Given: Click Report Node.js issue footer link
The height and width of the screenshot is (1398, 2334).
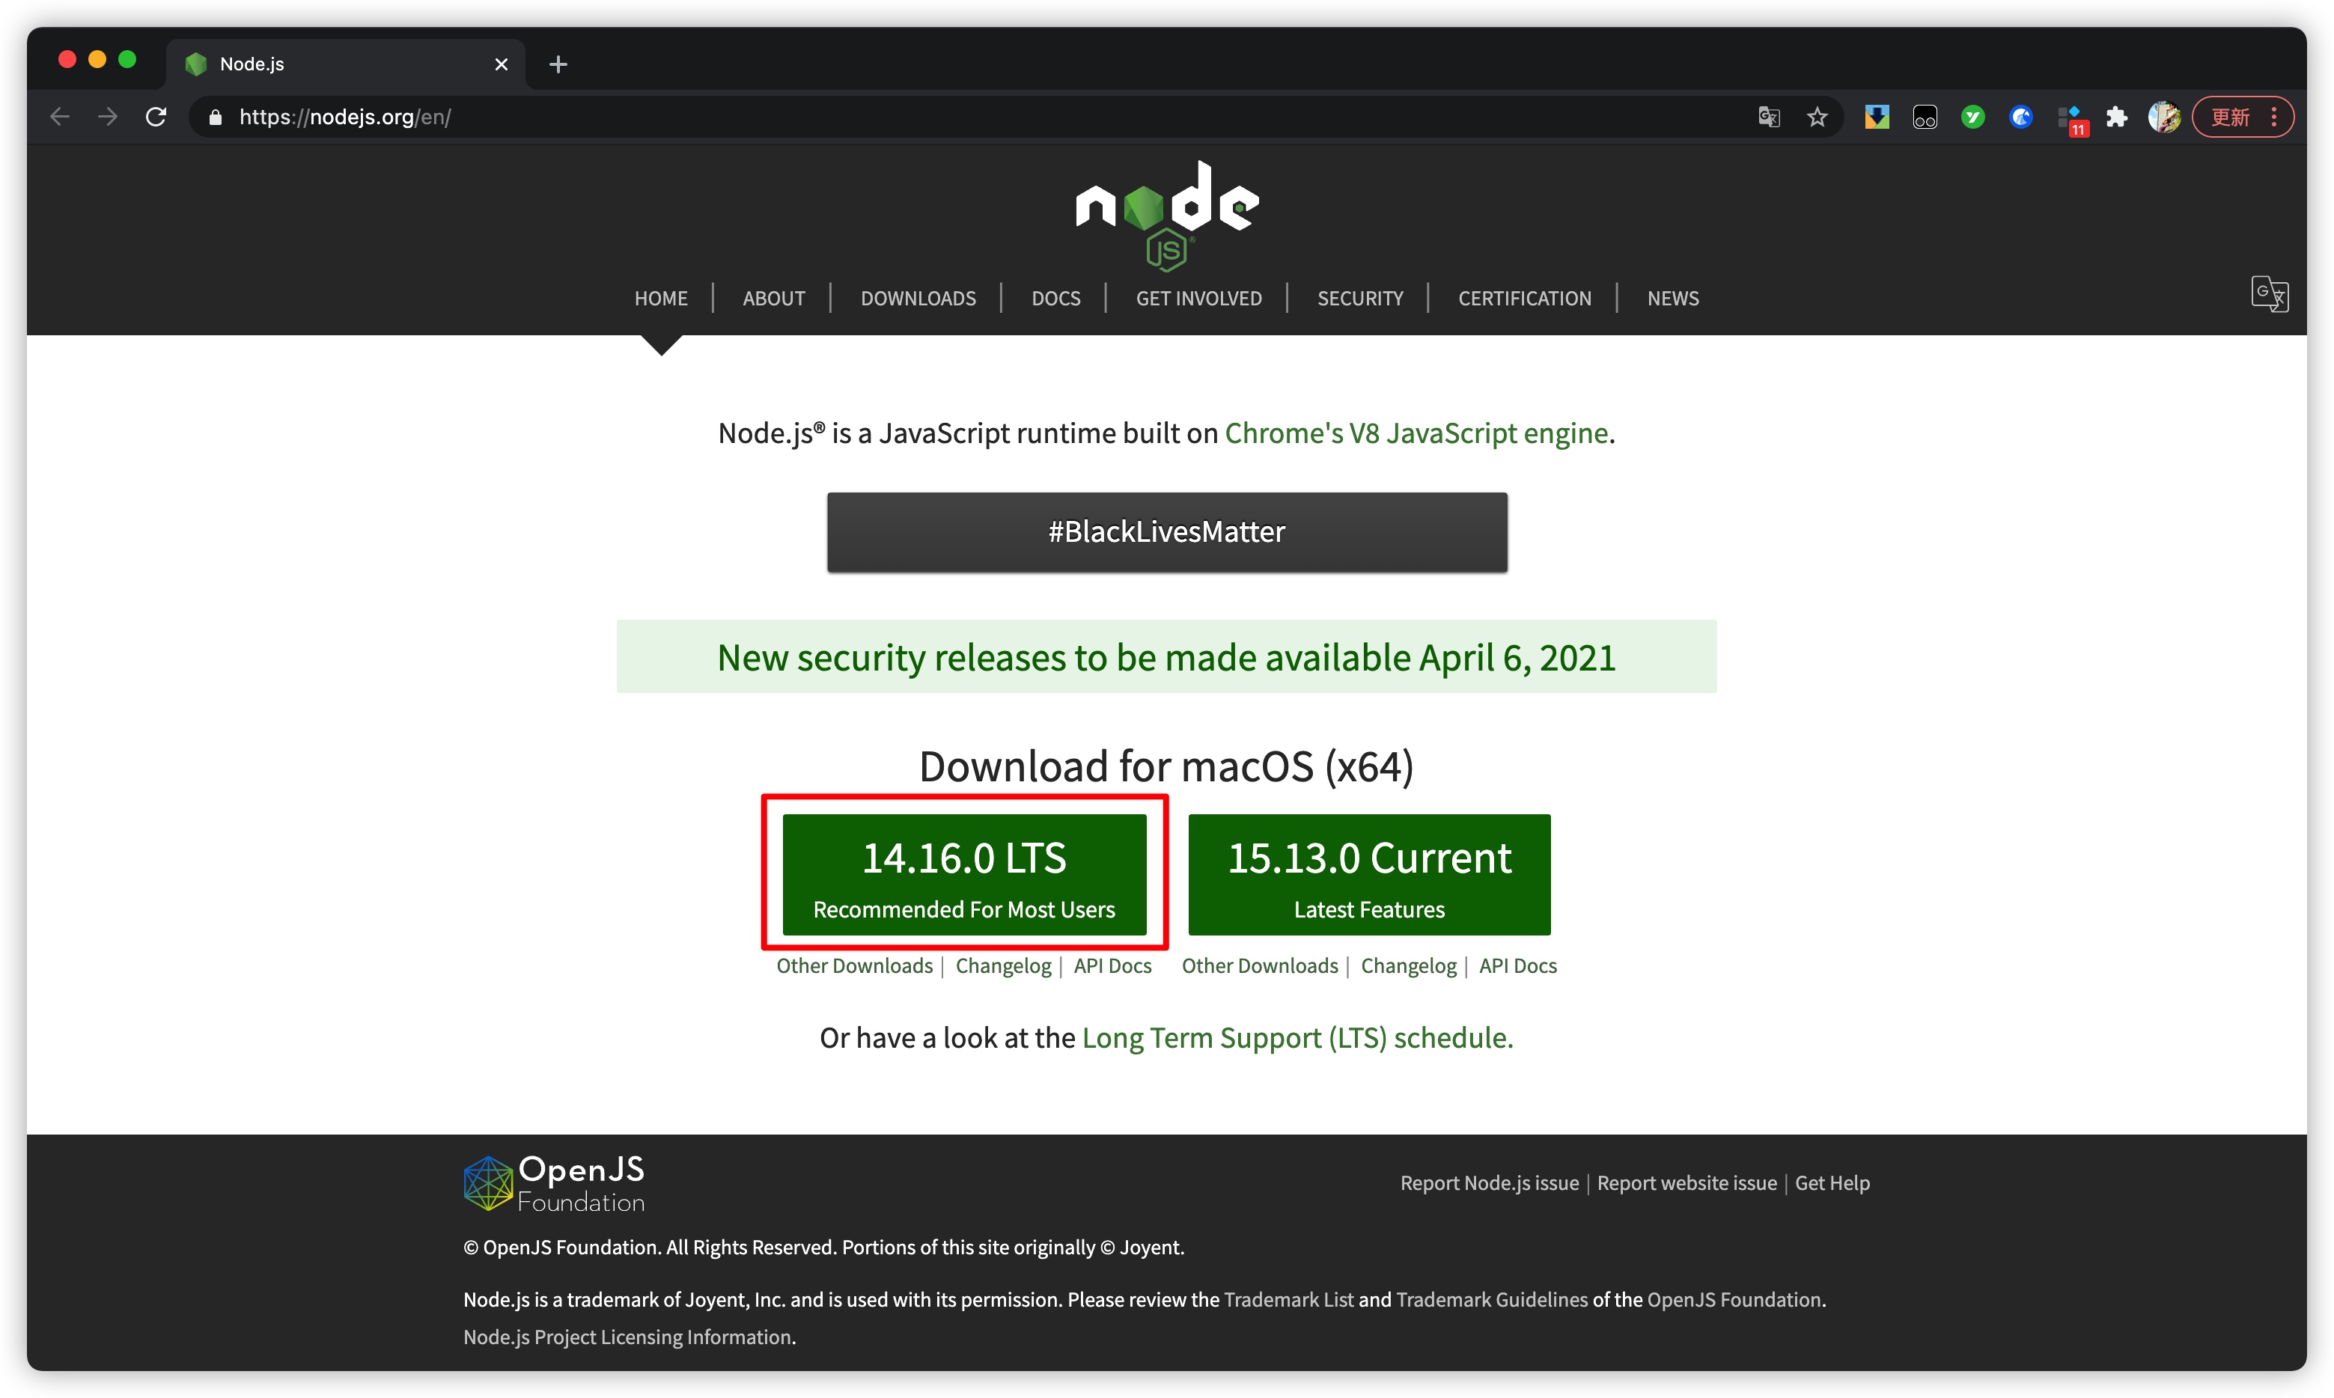Looking at the screenshot, I should 1489,1183.
